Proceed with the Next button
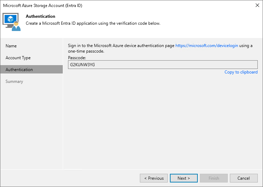Viewport: 263px width, 187px height. 184,178
